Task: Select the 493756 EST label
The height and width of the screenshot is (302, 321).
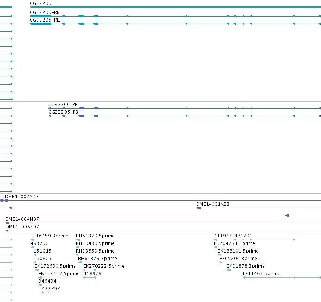Action: pyautogui.click(x=40, y=243)
